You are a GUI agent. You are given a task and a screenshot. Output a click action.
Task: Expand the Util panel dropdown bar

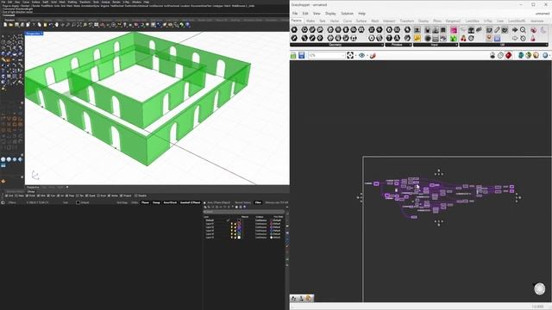pos(504,45)
